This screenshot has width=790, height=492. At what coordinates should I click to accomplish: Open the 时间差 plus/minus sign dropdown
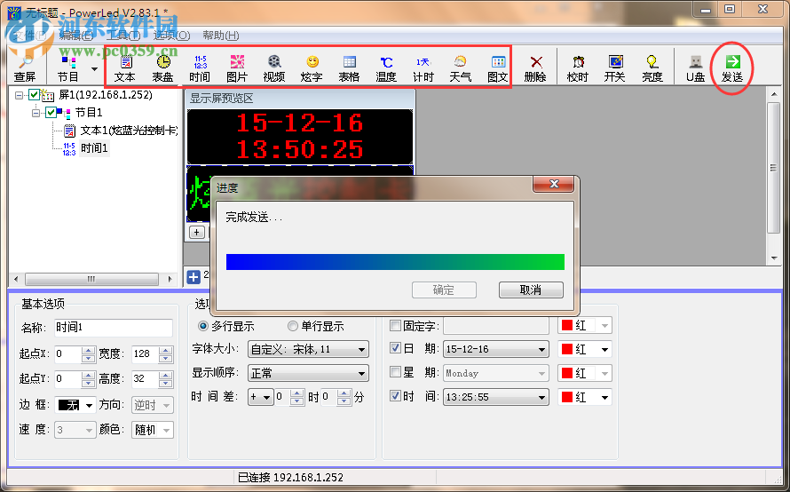[260, 397]
